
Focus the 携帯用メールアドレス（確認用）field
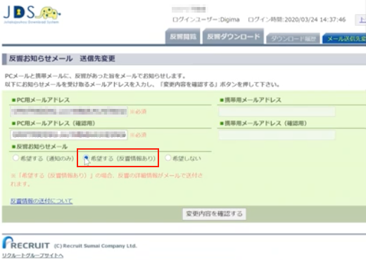tap(277, 135)
